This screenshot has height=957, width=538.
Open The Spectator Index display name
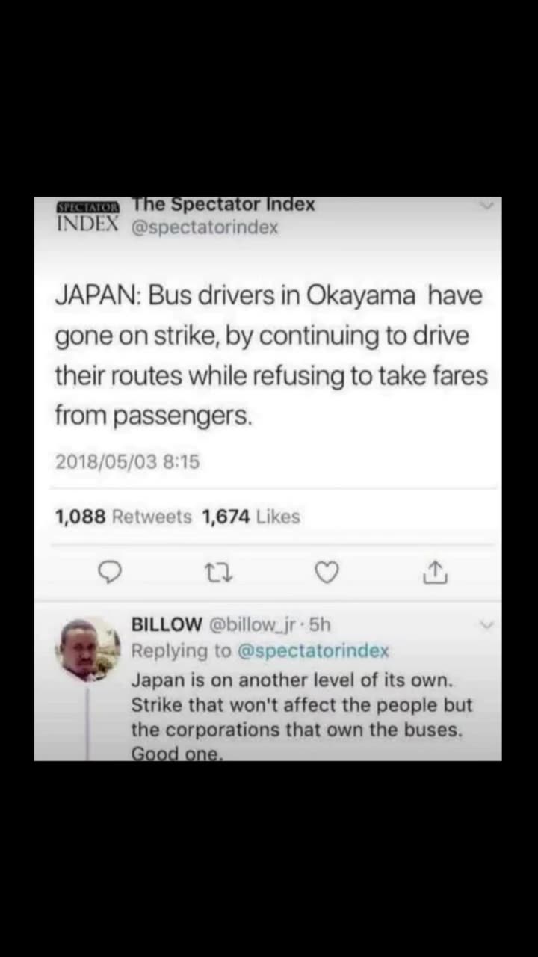click(223, 204)
